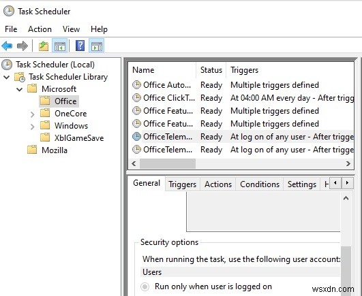Select the Task Scheduler (Local) root node
Viewport: 362px width, 296px height.
(55, 65)
